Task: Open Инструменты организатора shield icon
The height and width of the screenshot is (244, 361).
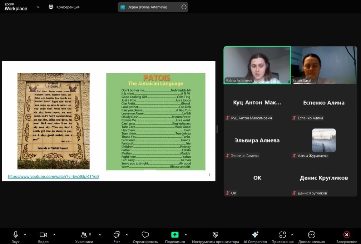Action: [215, 235]
